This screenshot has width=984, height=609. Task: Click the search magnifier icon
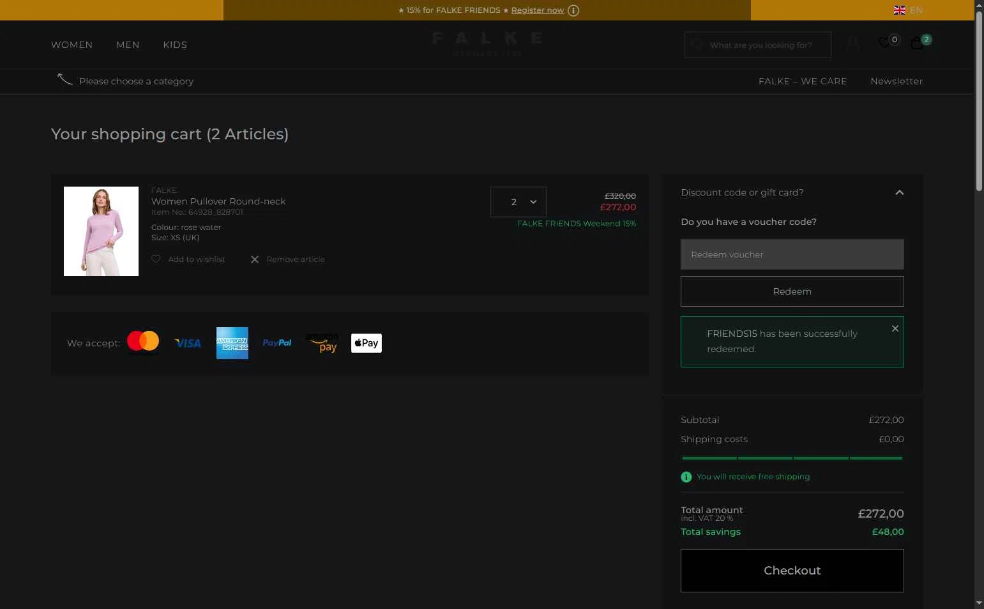[697, 45]
